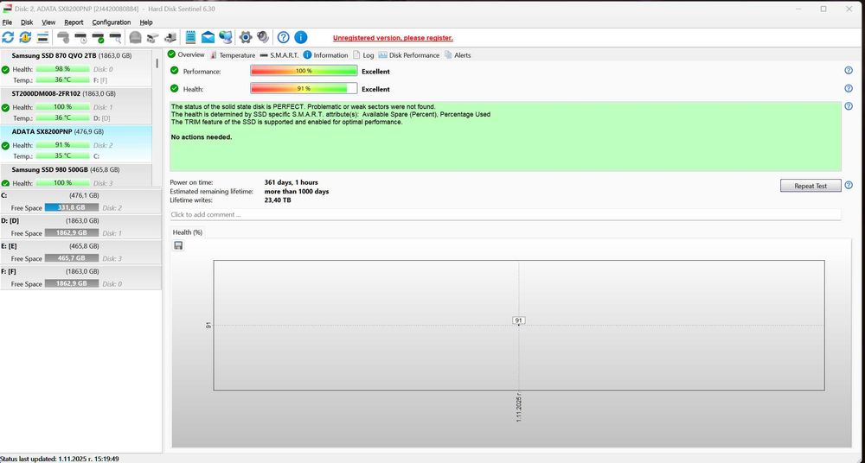The width and height of the screenshot is (865, 463).
Task: Open settings via the gear toolbar icon
Action: point(246,37)
